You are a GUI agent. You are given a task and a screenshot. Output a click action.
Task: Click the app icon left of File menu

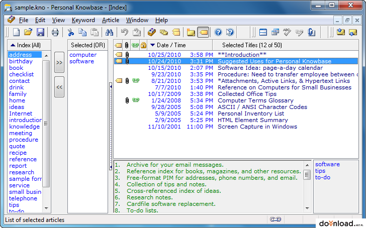11,20
